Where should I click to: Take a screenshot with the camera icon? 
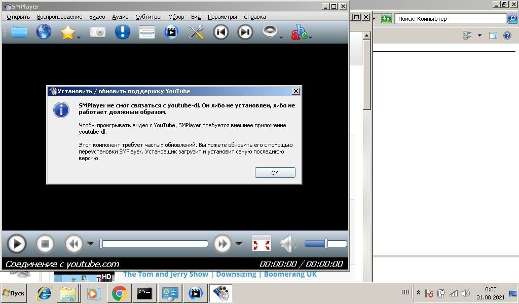click(98, 32)
